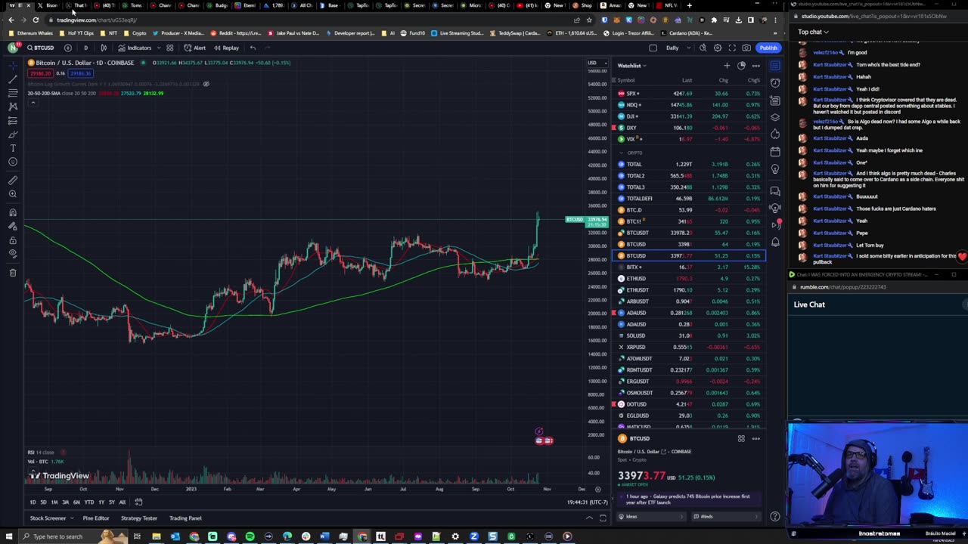Select the patterns drawing tool
Image resolution: width=968 pixels, height=544 pixels.
(13, 107)
